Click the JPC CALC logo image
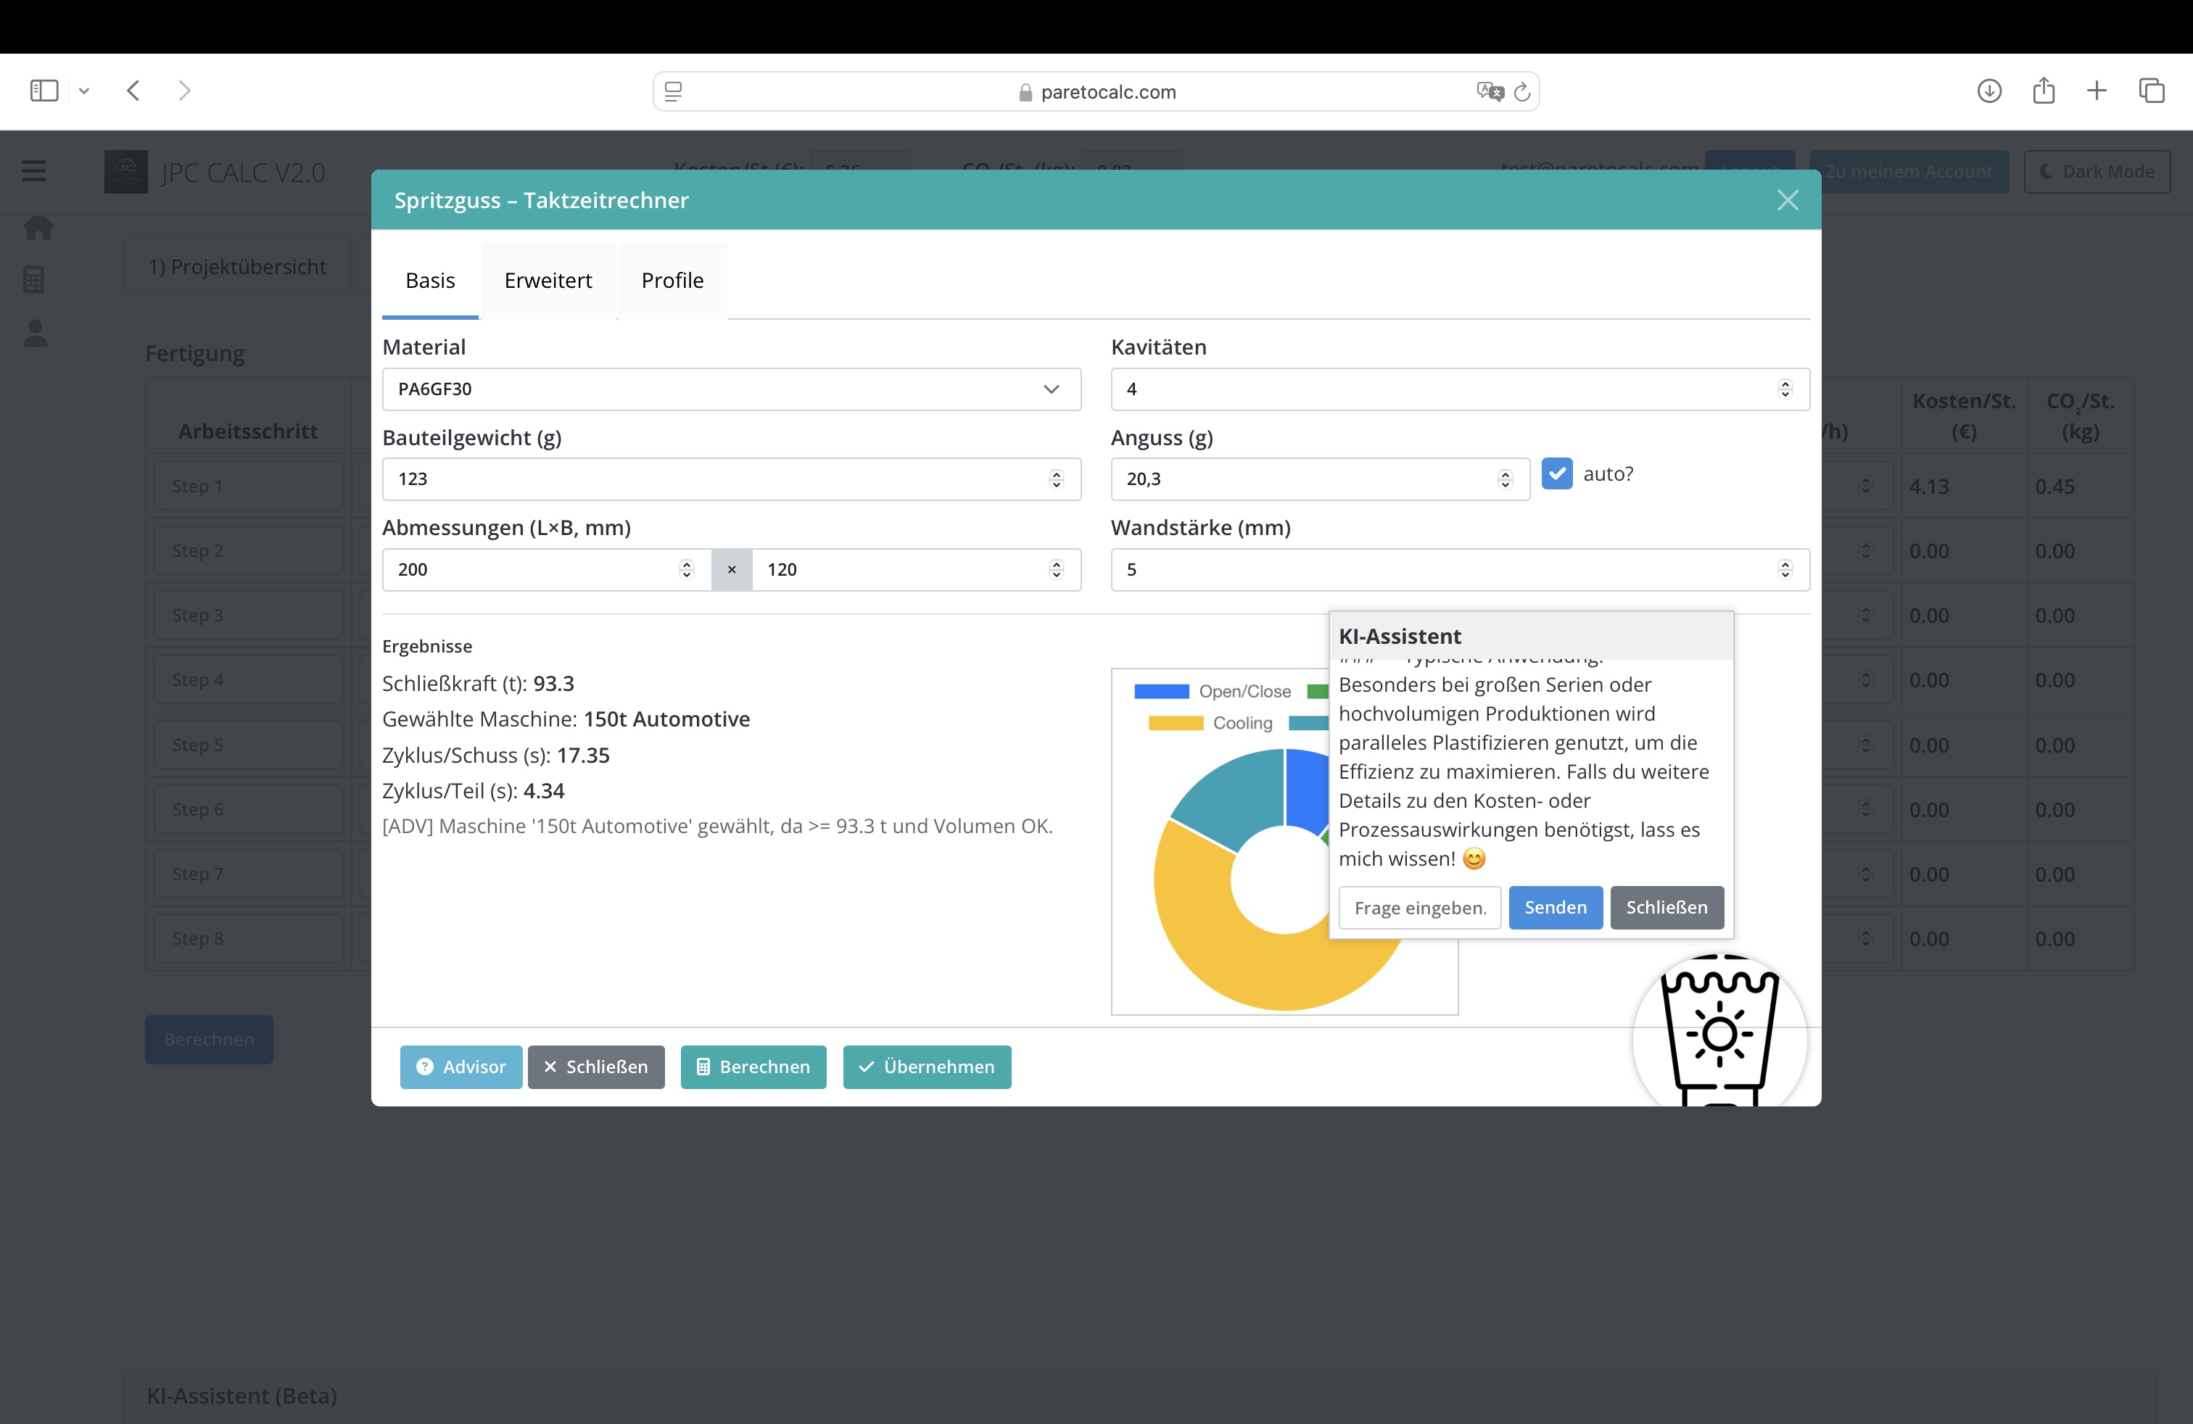2193x1424 pixels. point(126,171)
